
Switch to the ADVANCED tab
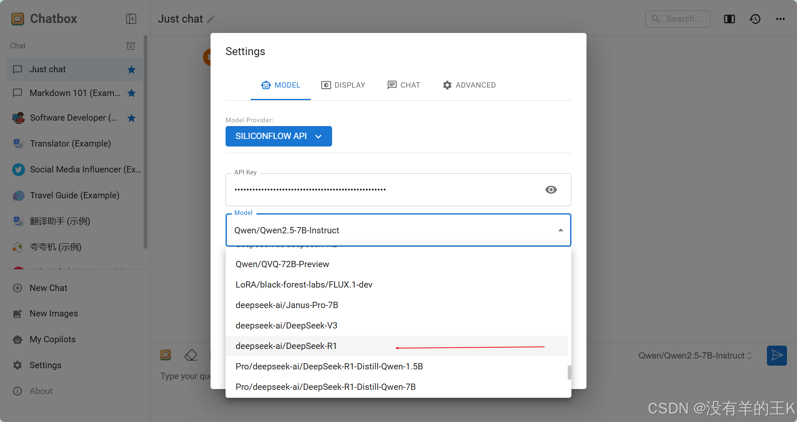coord(469,85)
